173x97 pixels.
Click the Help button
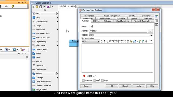pos(152,86)
